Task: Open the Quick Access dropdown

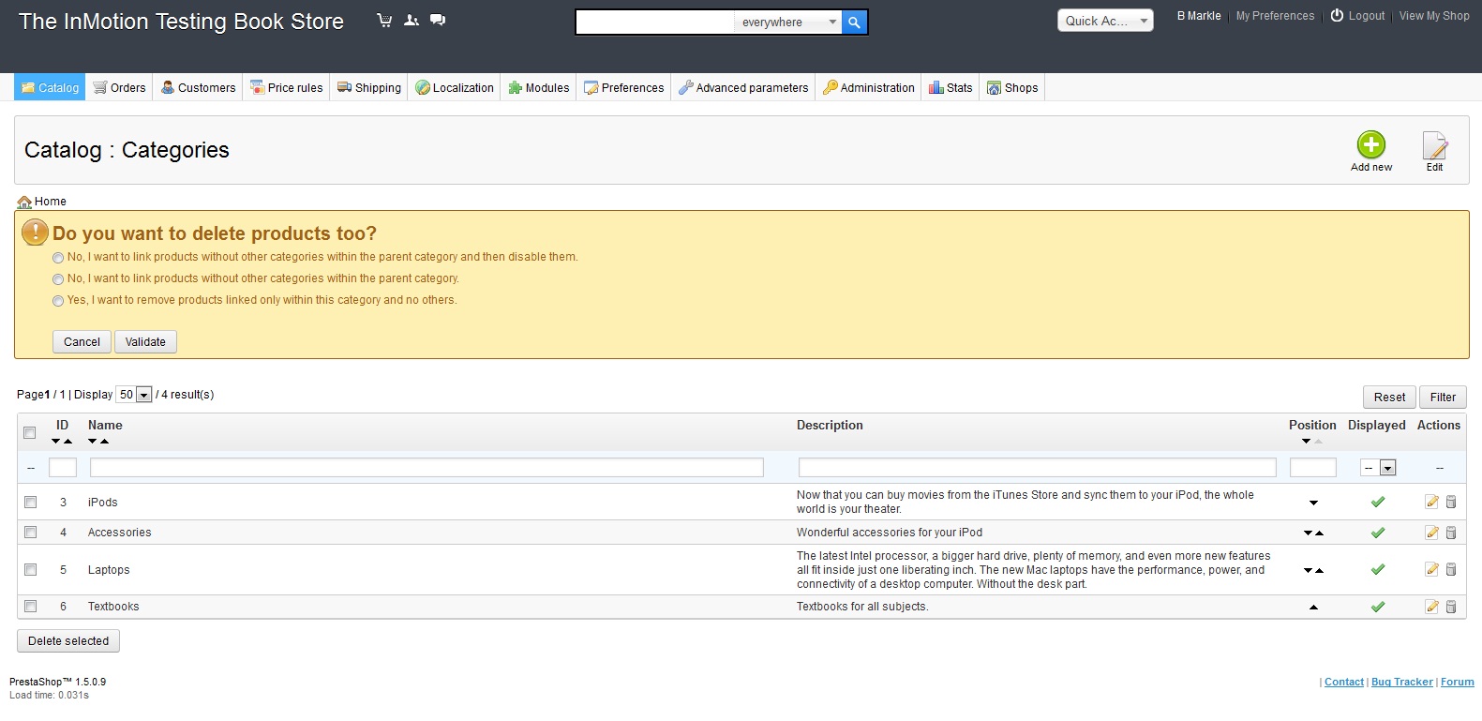Action: (x=1105, y=21)
